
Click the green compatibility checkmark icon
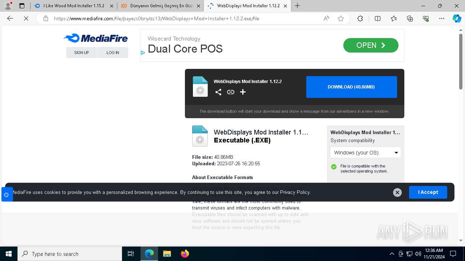point(334,167)
